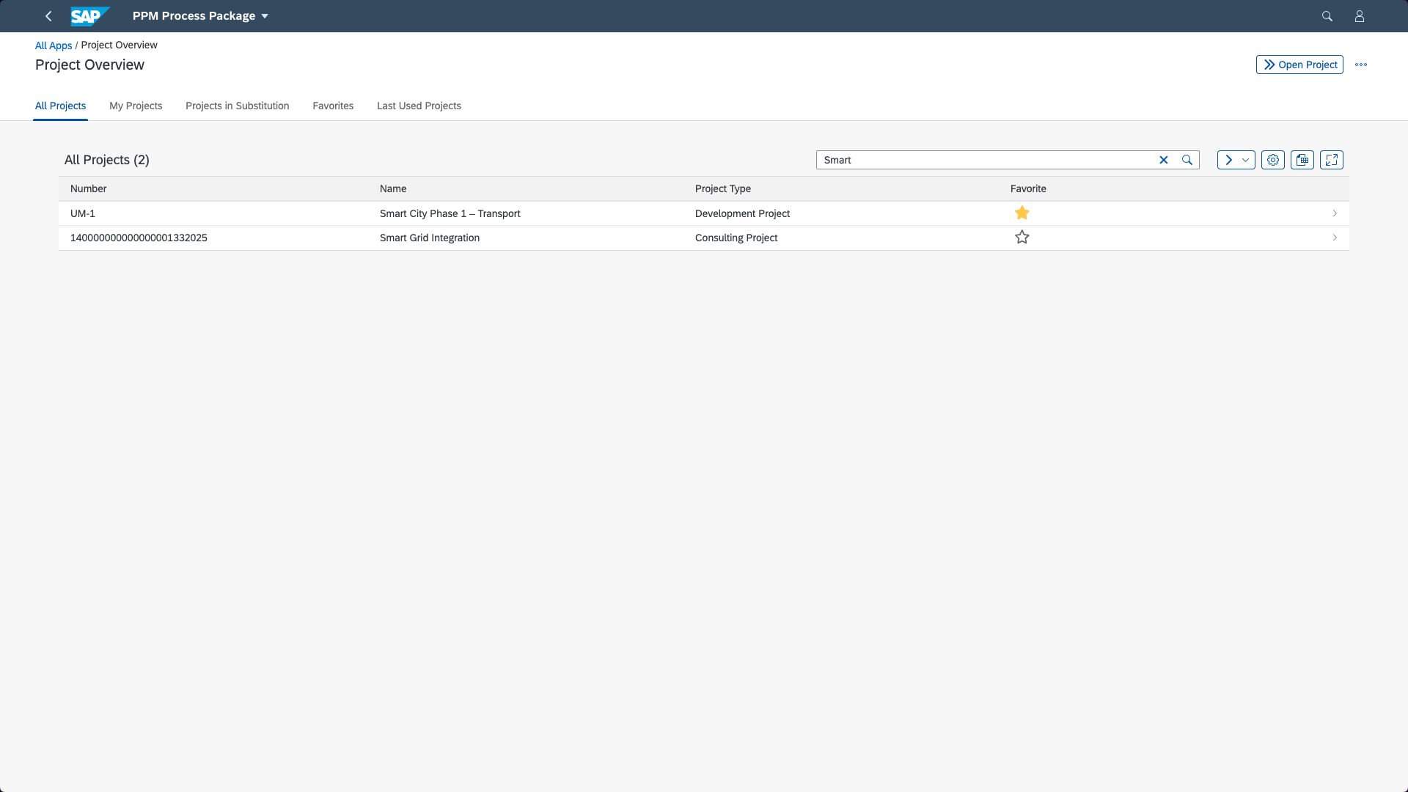Unfavorite Smart City Phase 1 star

click(1022, 213)
